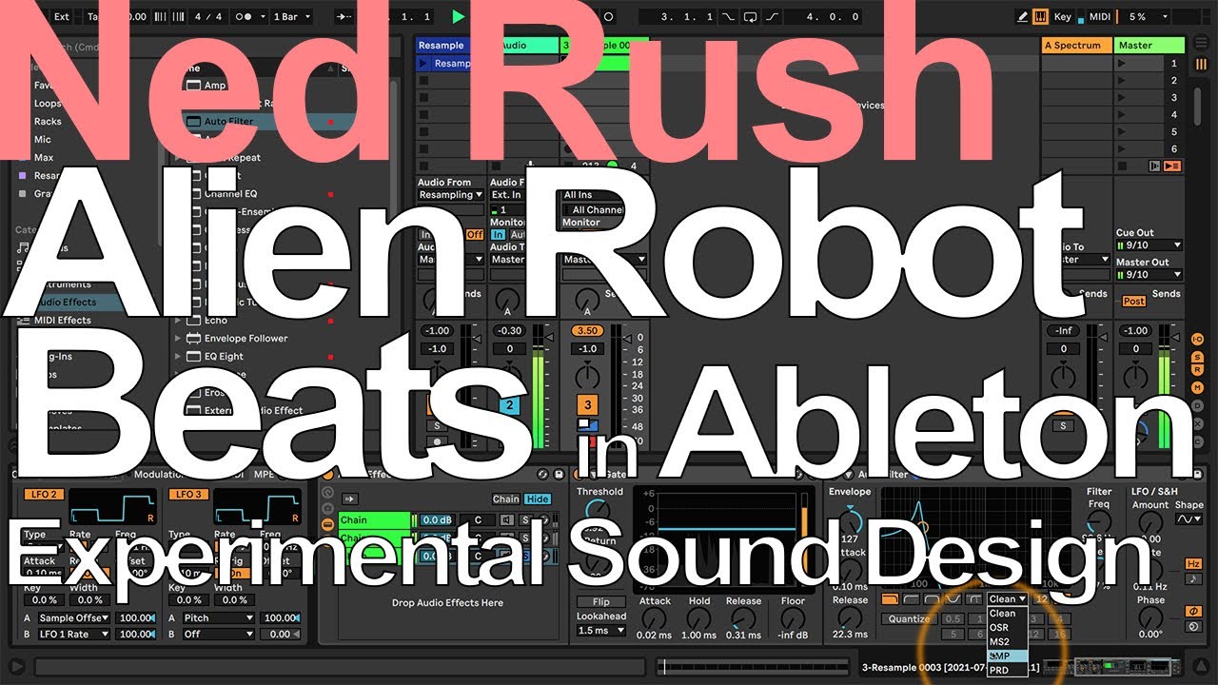This screenshot has width=1218, height=685.
Task: Start playback with the green Play button
Action: coord(459,16)
